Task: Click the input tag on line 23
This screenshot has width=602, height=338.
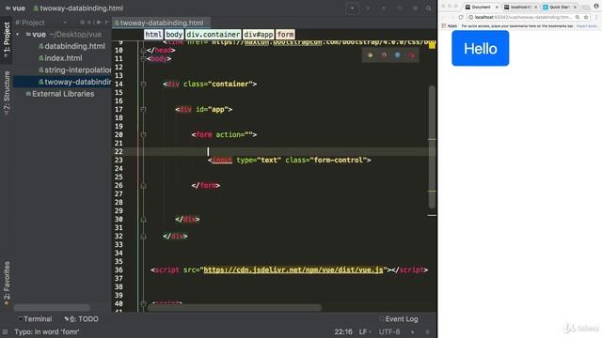Action: coord(222,161)
